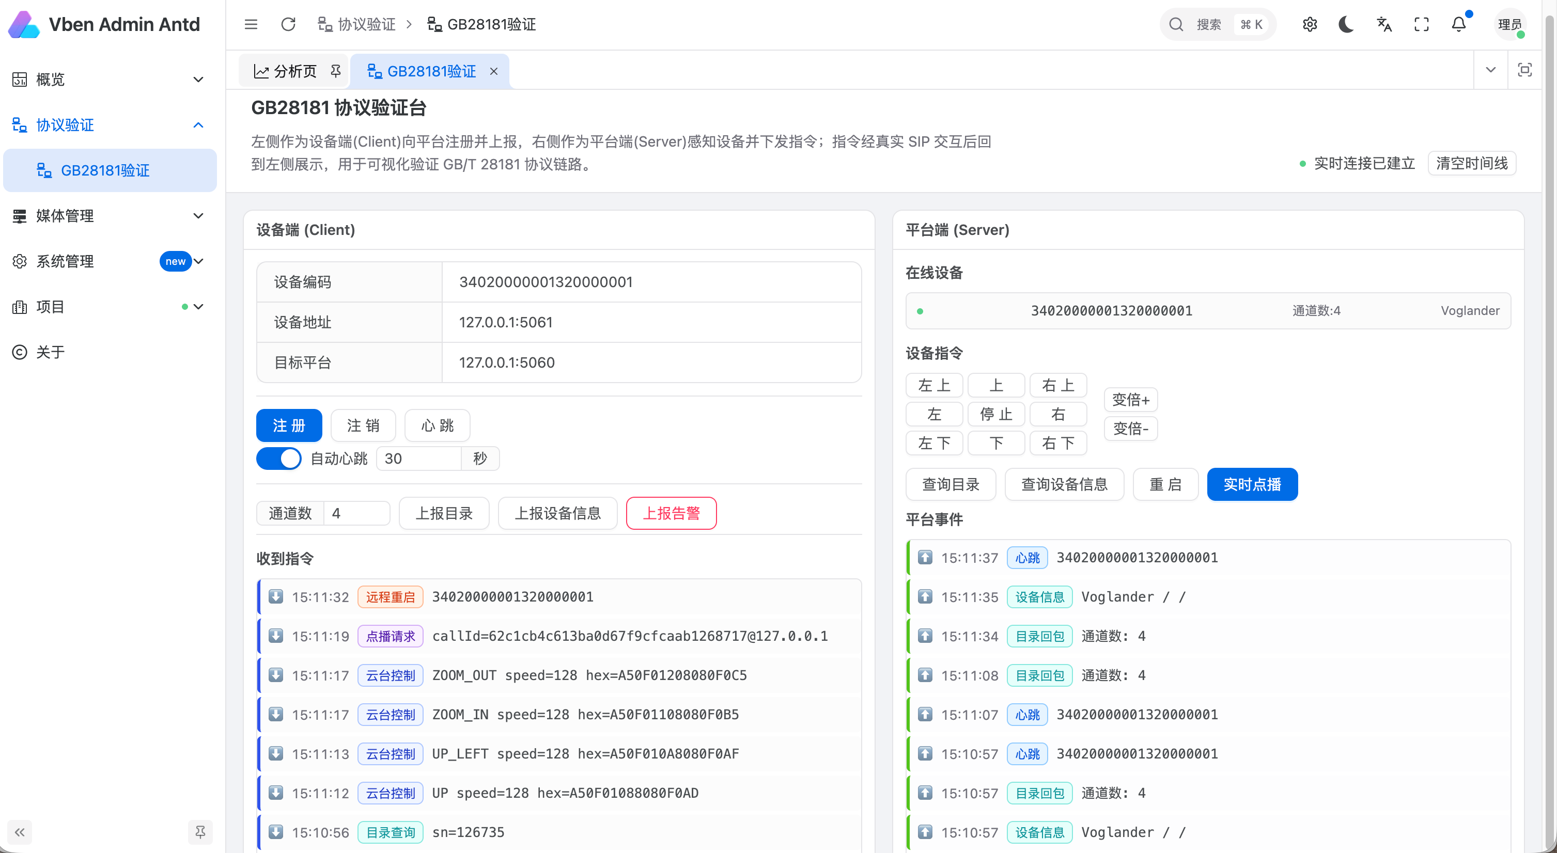Image resolution: width=1557 pixels, height=853 pixels.
Task: Toggle the 自动心跳 switch
Action: click(278, 459)
